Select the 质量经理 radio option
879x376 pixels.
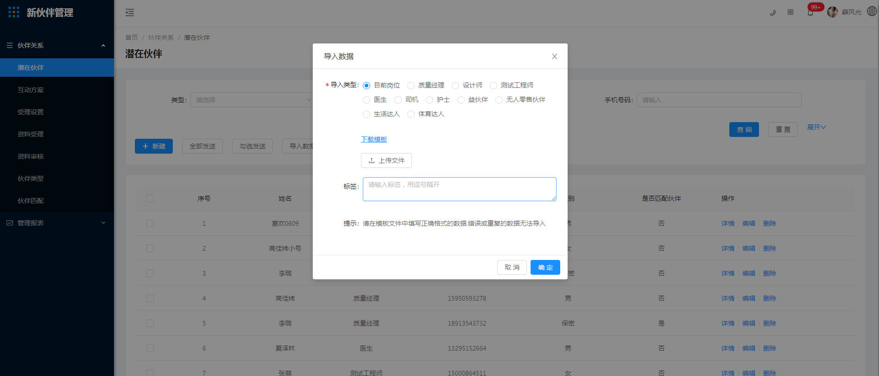click(411, 86)
